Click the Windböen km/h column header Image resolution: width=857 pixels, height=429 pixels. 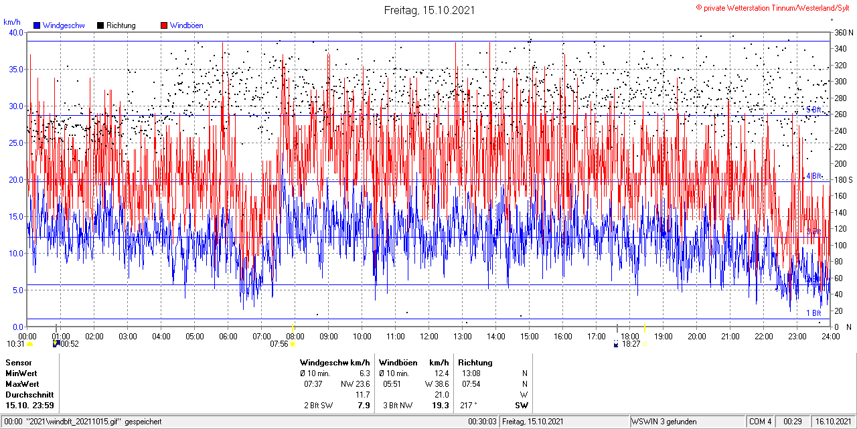[x=414, y=362]
